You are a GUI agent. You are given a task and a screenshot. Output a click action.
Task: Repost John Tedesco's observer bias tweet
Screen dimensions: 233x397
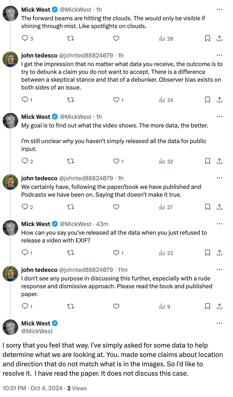pyautogui.click(x=71, y=100)
